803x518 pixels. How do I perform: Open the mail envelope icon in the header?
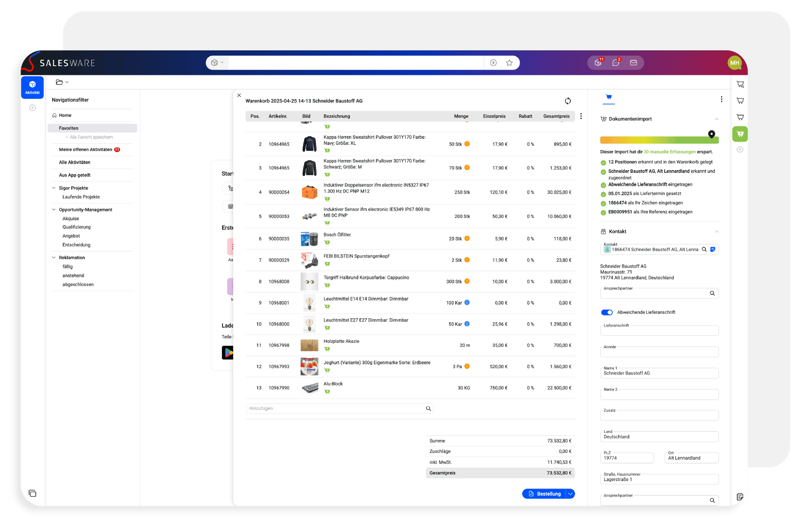pos(634,63)
